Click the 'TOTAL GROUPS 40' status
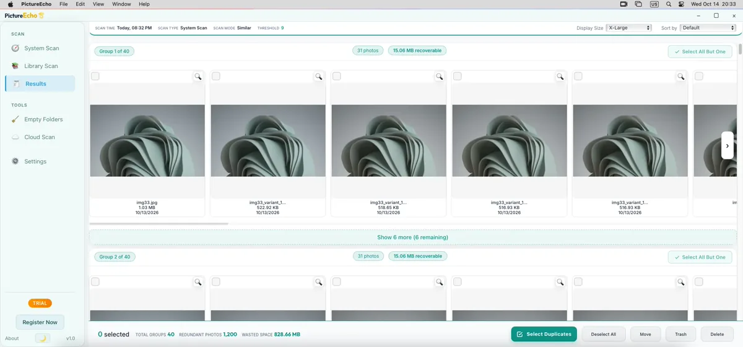 pos(155,335)
